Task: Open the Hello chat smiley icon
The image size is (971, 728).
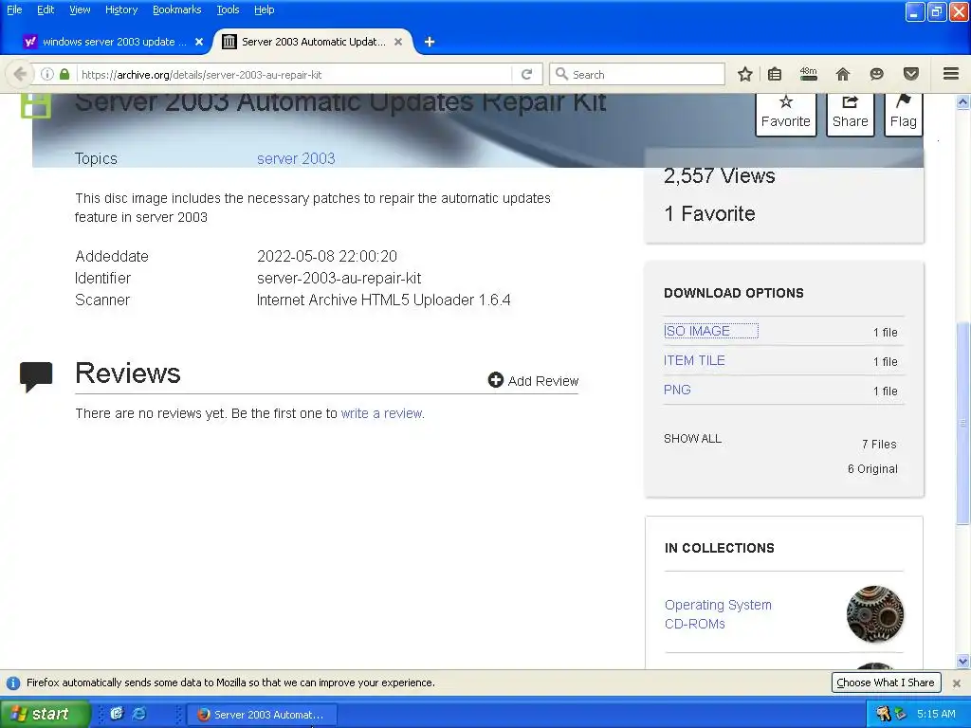Action: coord(876,74)
